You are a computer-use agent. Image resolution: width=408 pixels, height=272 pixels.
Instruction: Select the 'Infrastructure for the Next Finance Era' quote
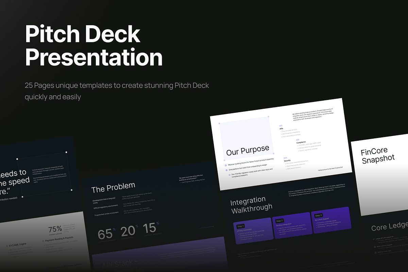[330, 169]
